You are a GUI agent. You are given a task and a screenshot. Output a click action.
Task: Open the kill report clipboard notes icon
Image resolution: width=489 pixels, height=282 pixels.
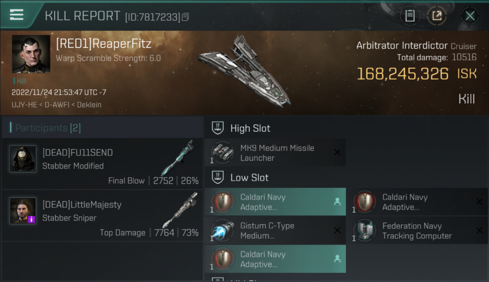tap(410, 16)
